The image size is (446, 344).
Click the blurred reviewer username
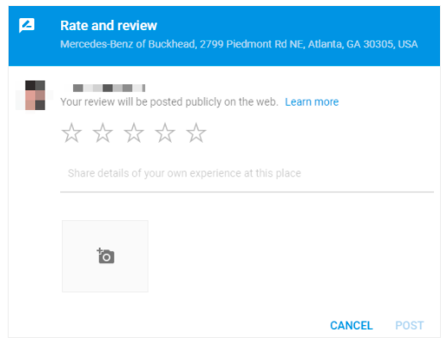coord(109,88)
